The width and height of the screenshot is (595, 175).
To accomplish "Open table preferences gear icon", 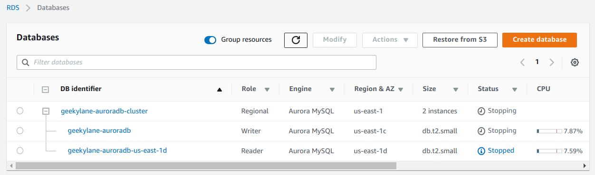I will pyautogui.click(x=575, y=63).
